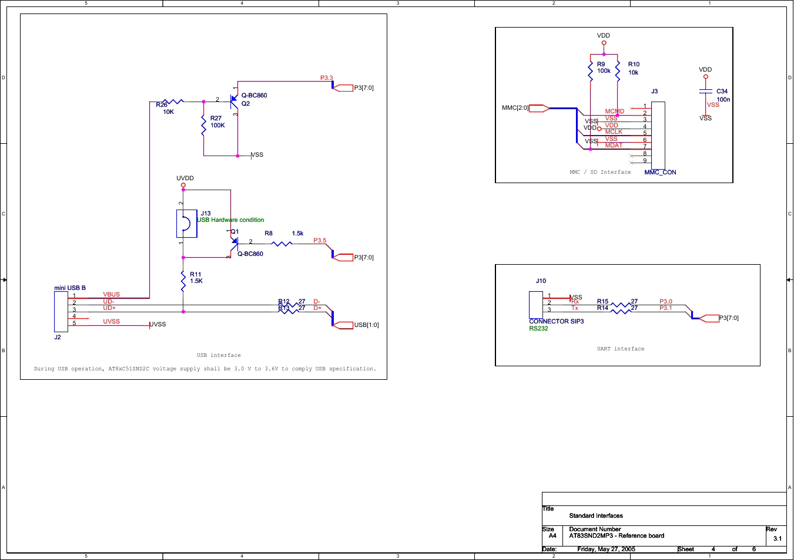Click the 'Standard Interfaces' title text
The width and height of the screenshot is (794, 560).
click(x=596, y=516)
